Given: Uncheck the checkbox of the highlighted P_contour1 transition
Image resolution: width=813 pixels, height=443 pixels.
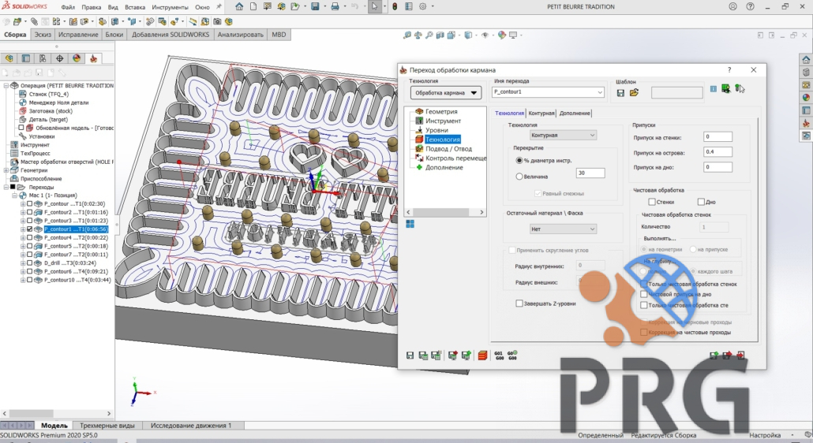Looking at the screenshot, I should click(29, 229).
